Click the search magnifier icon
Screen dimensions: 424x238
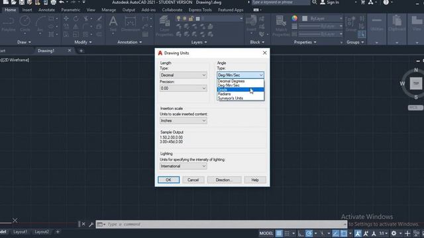[314, 2]
